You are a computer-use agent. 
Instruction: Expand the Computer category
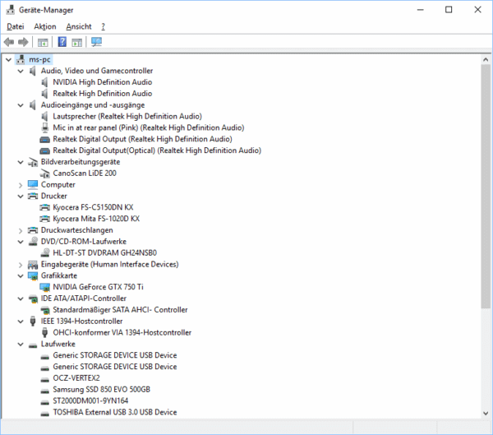21,185
